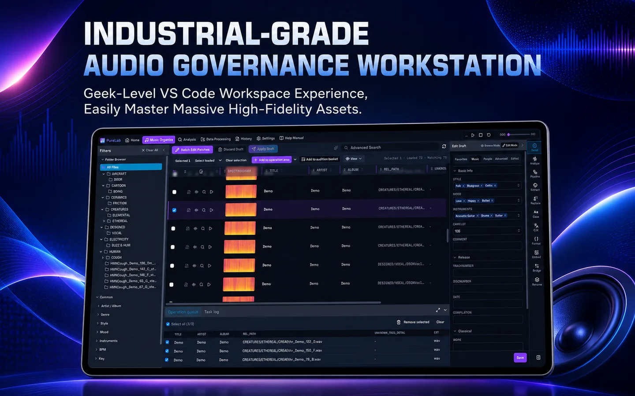Screen dimensions: 635x396
Task: Open the Replace tool in right sidebar
Action: click(x=535, y=200)
